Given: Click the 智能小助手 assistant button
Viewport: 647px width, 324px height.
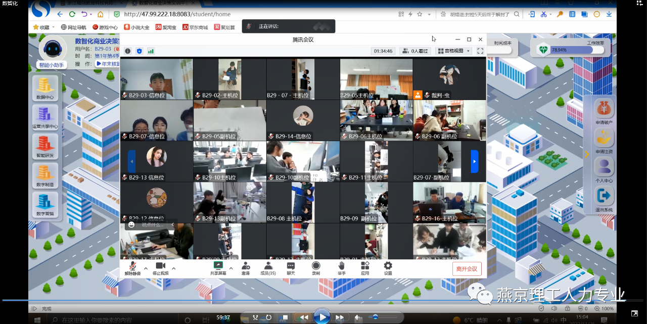Looking at the screenshot, I should click(x=52, y=65).
